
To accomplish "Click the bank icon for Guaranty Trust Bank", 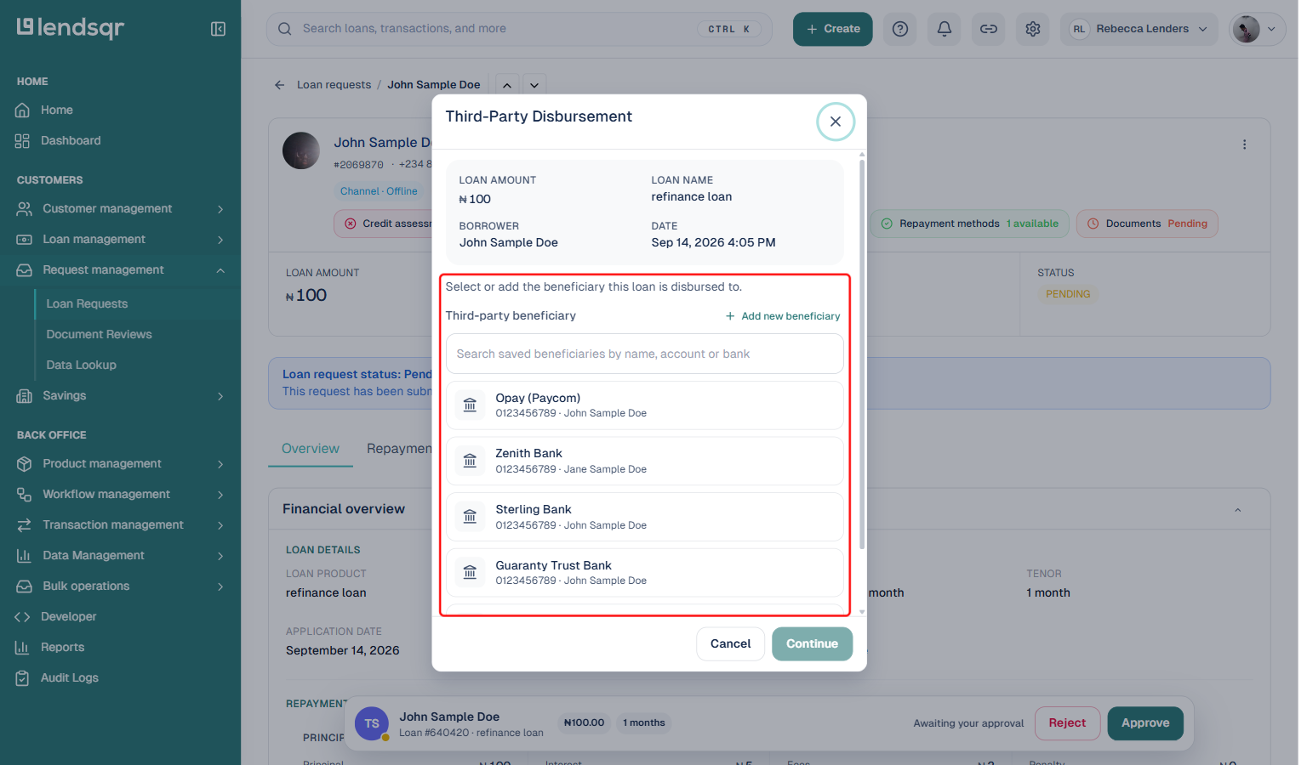I will pyautogui.click(x=470, y=573).
